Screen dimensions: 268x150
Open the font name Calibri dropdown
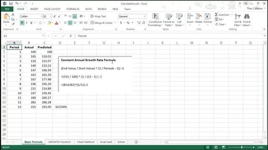click(x=41, y=16)
